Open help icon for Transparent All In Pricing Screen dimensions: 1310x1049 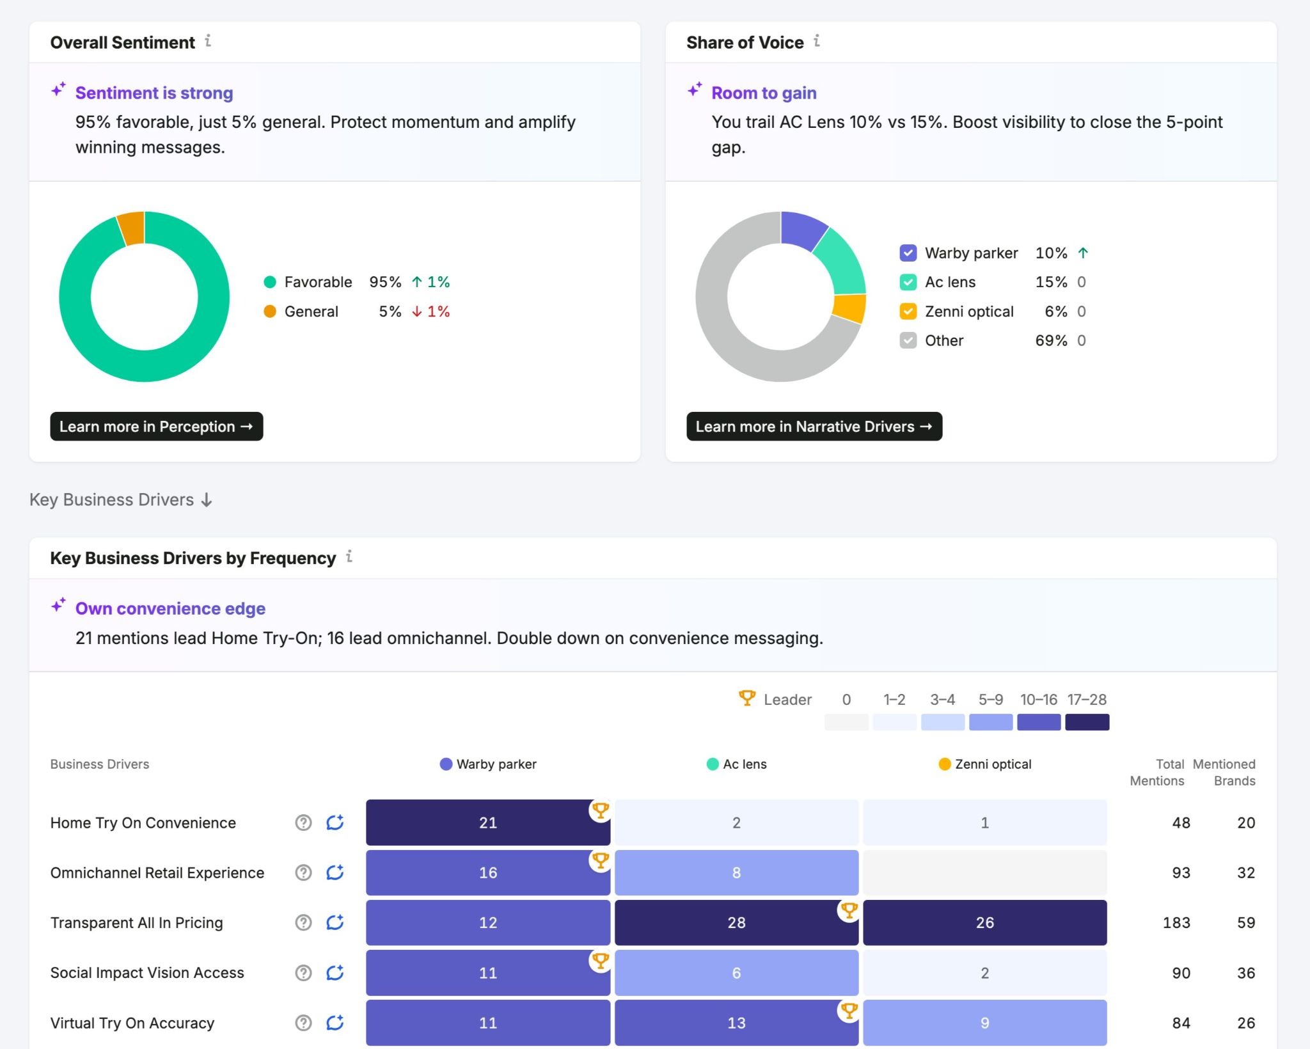click(303, 922)
